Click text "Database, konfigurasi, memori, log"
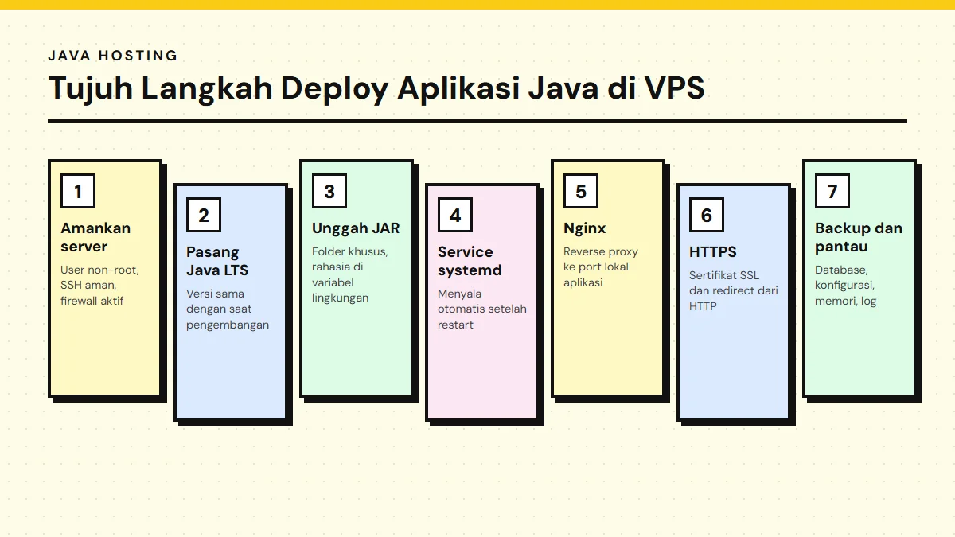This screenshot has height=537, width=955. coord(845,285)
